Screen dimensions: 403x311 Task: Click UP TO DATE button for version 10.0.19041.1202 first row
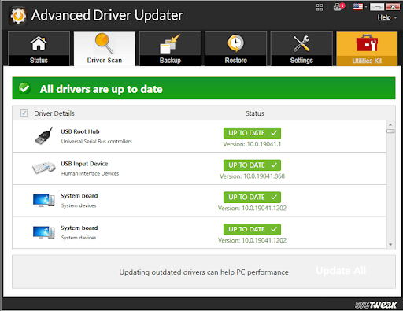coord(252,198)
